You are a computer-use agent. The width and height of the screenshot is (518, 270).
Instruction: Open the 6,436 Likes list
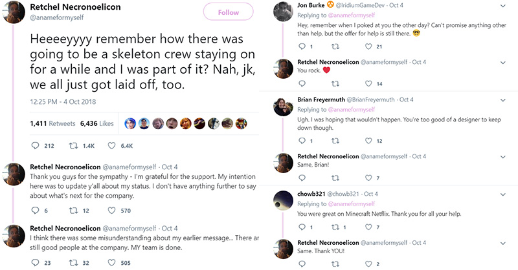(x=96, y=123)
